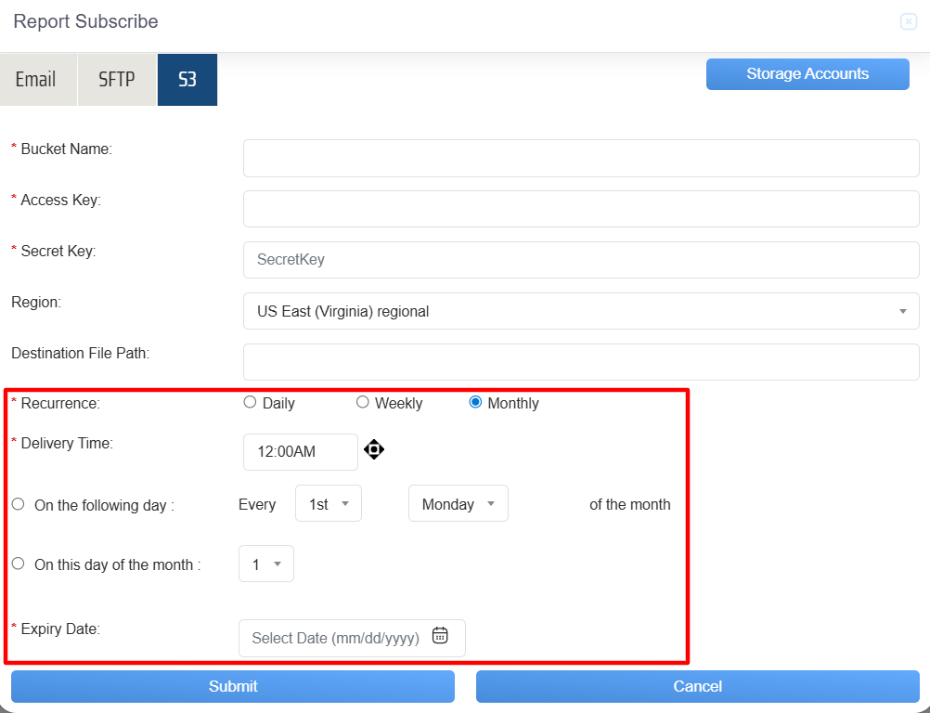The width and height of the screenshot is (930, 713).
Task: Expand the '1st' ordinal dropdown
Action: point(329,504)
